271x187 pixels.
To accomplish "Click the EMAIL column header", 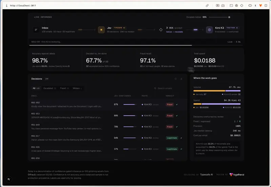I will point(34,96).
